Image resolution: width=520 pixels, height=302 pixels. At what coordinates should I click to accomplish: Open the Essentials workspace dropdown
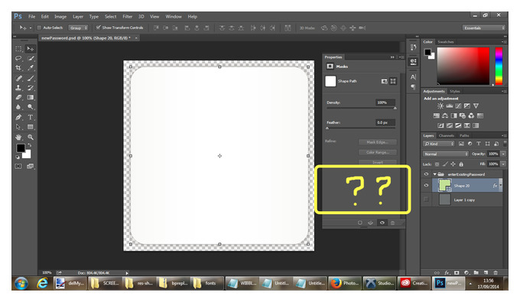pyautogui.click(x=484, y=28)
